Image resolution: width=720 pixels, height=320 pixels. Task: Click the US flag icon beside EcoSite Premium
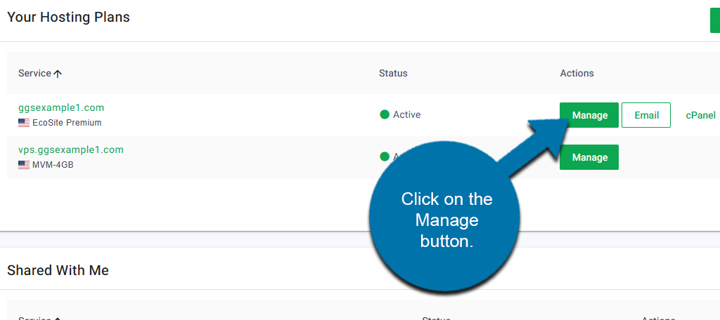[x=24, y=123]
